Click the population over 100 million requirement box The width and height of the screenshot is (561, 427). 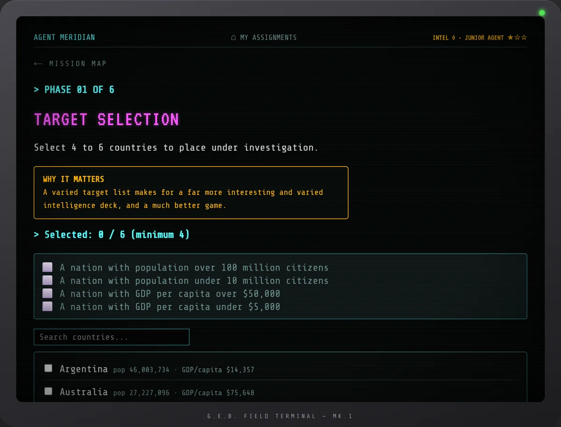click(47, 267)
